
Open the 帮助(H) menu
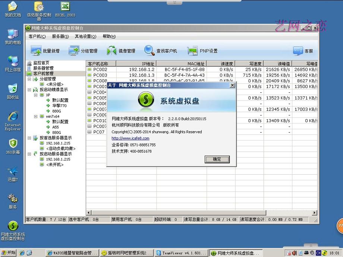[x=109, y=36]
